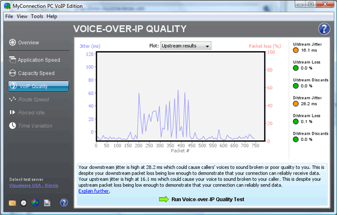Viewport: 337px width, 215px height.
Task: Click the Overview snowflake icon
Action: (12, 42)
